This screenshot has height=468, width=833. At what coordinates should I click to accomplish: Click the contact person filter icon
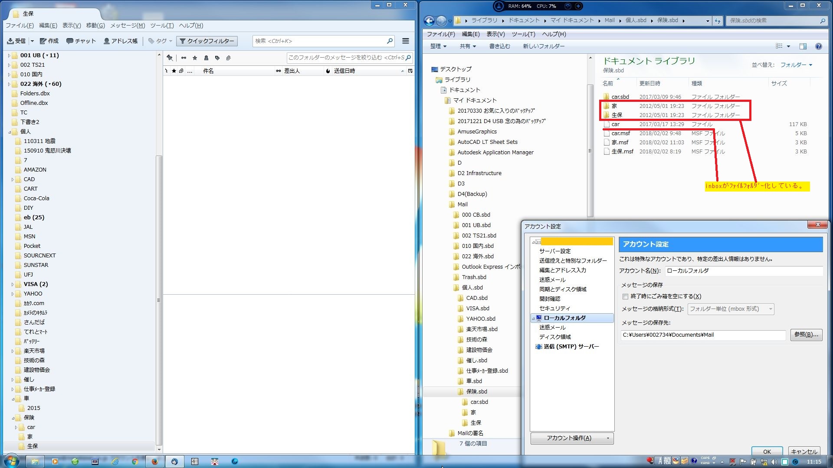(x=206, y=58)
